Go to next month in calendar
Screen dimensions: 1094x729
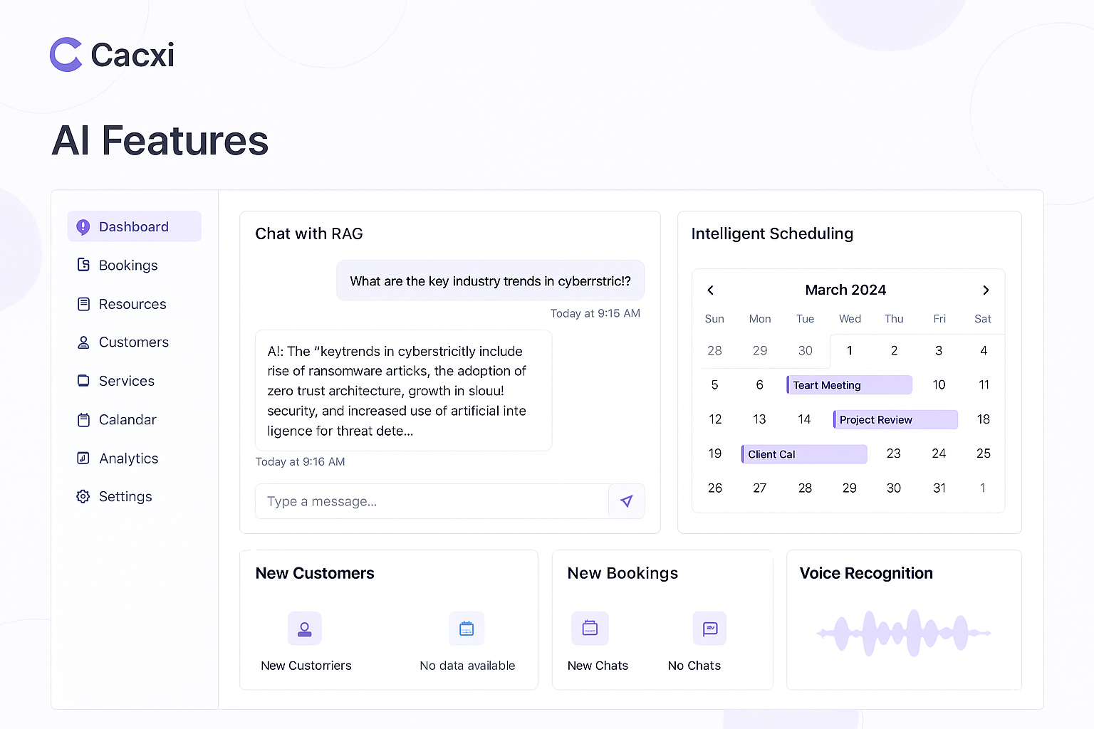pyautogui.click(x=986, y=290)
